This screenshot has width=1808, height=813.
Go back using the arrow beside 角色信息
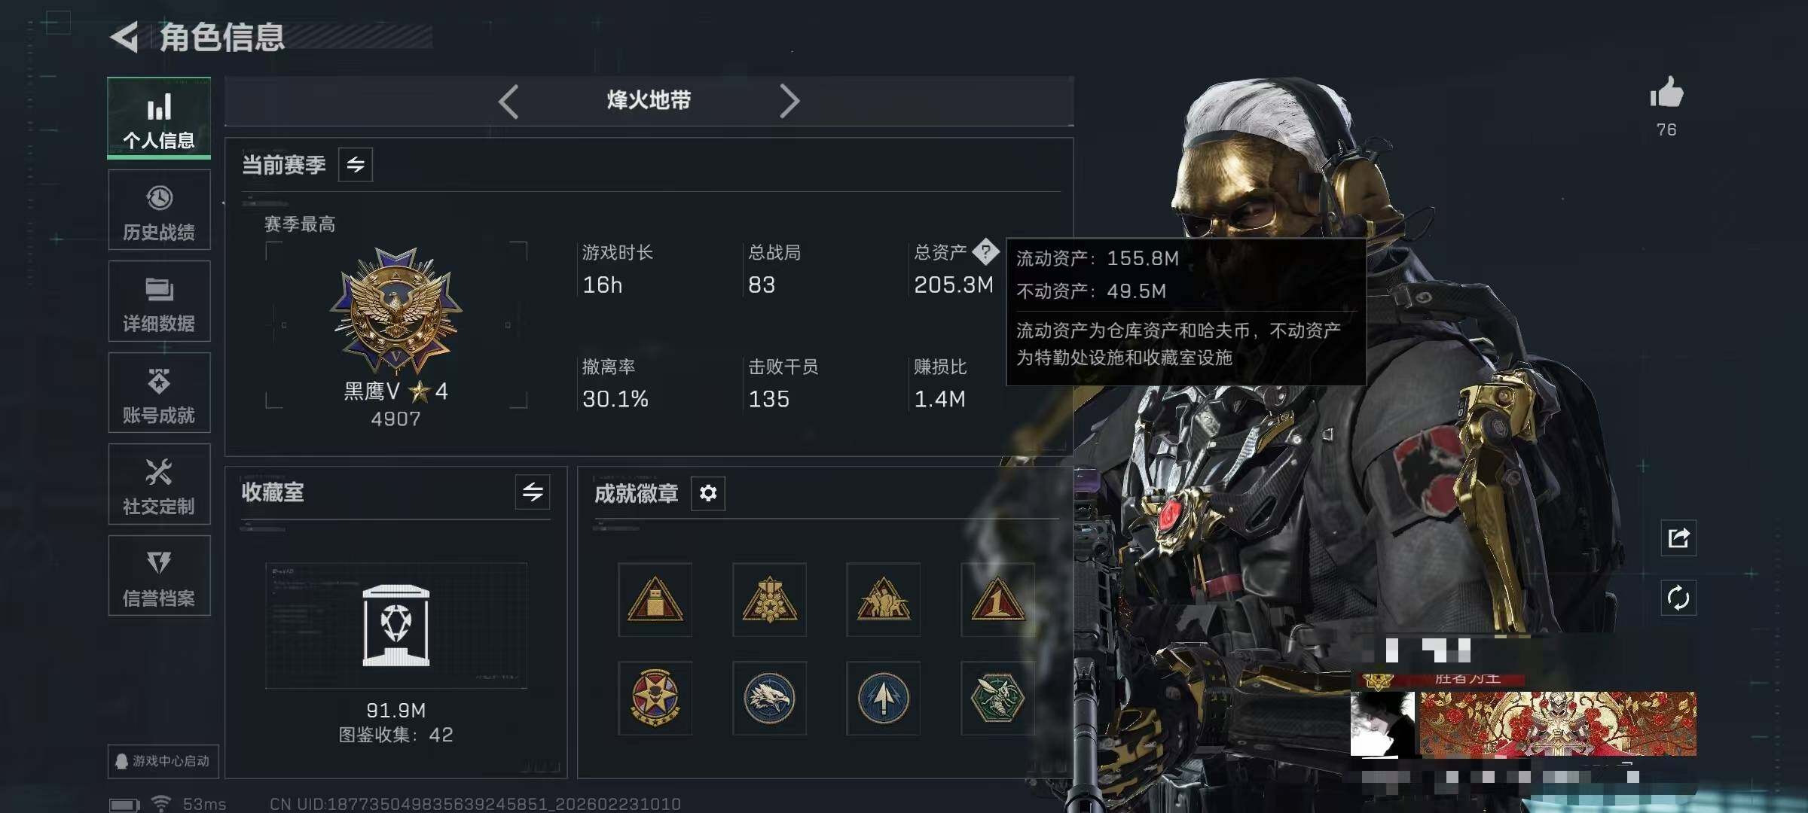click(x=125, y=37)
